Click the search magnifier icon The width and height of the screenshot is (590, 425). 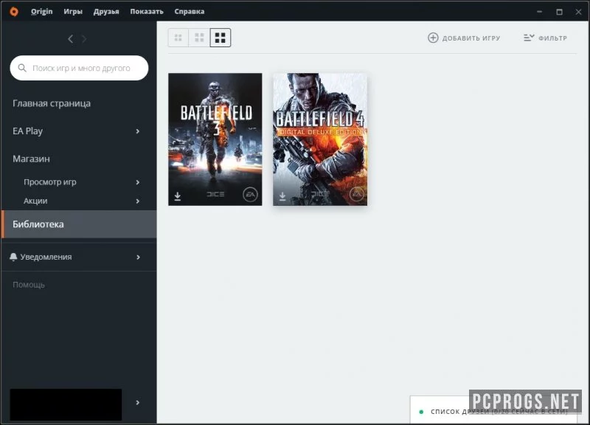pos(22,68)
